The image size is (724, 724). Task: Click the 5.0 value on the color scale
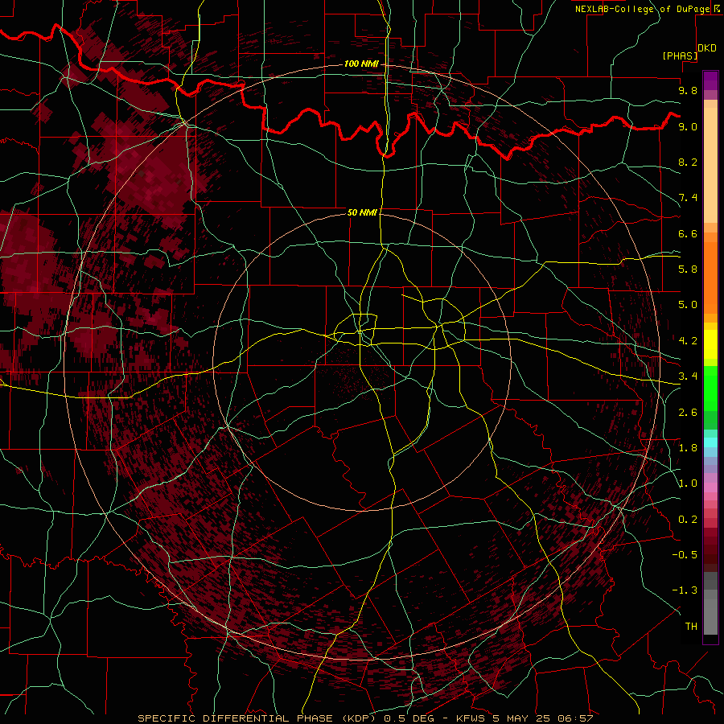(688, 305)
